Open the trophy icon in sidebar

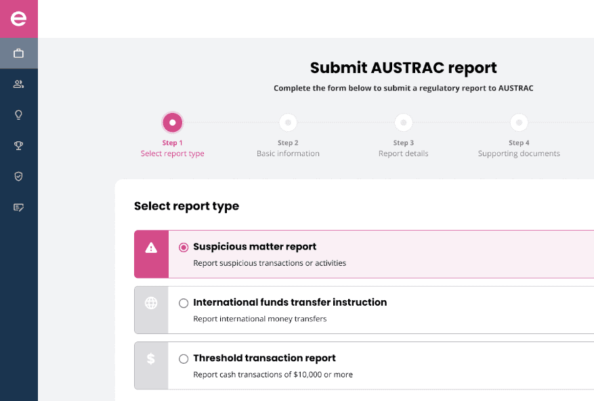point(19,145)
